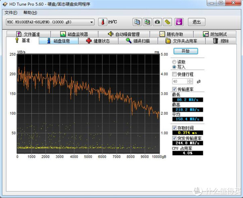
Task: Open the 帮助(H) menu
Action: (30, 13)
